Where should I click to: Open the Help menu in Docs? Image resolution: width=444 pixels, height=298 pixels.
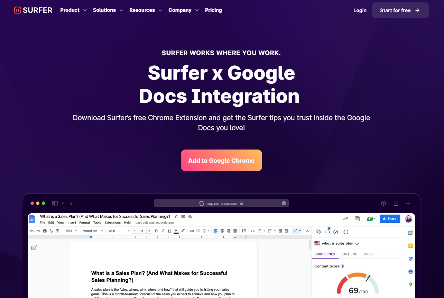[x=127, y=223]
